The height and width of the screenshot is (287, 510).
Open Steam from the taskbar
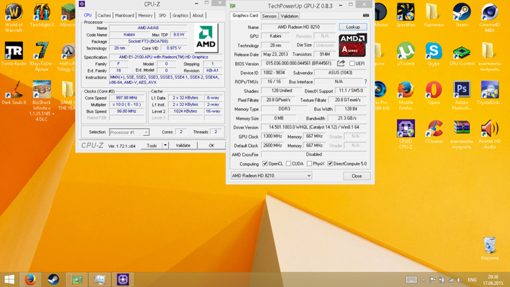click(54, 279)
